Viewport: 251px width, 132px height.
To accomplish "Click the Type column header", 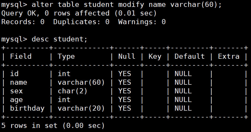I will (66, 57).
